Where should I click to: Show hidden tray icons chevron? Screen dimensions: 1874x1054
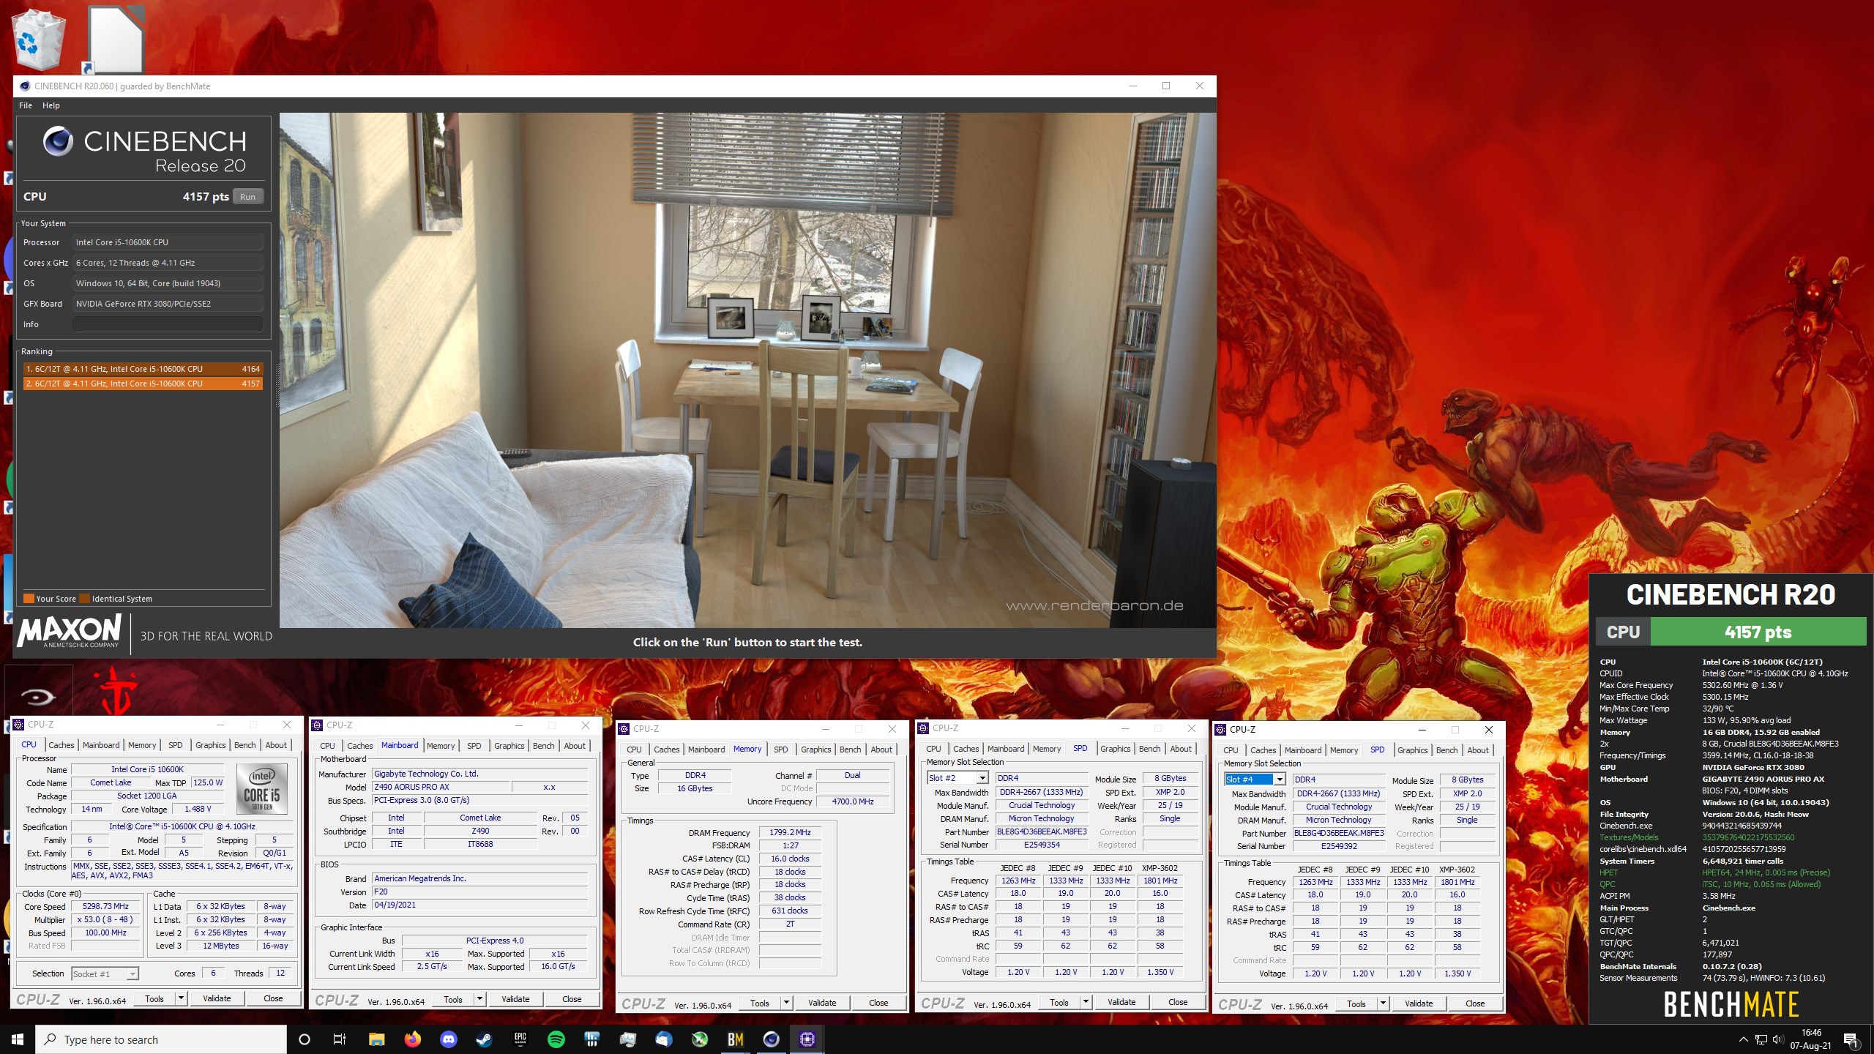(x=1743, y=1039)
